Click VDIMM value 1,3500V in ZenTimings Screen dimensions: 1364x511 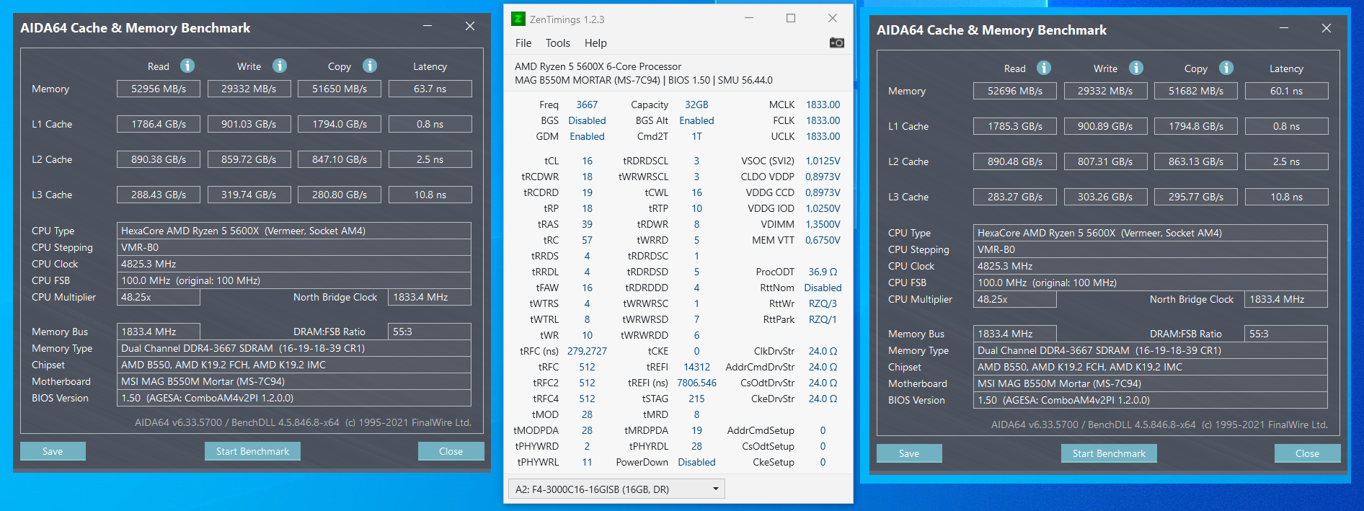pos(823,224)
